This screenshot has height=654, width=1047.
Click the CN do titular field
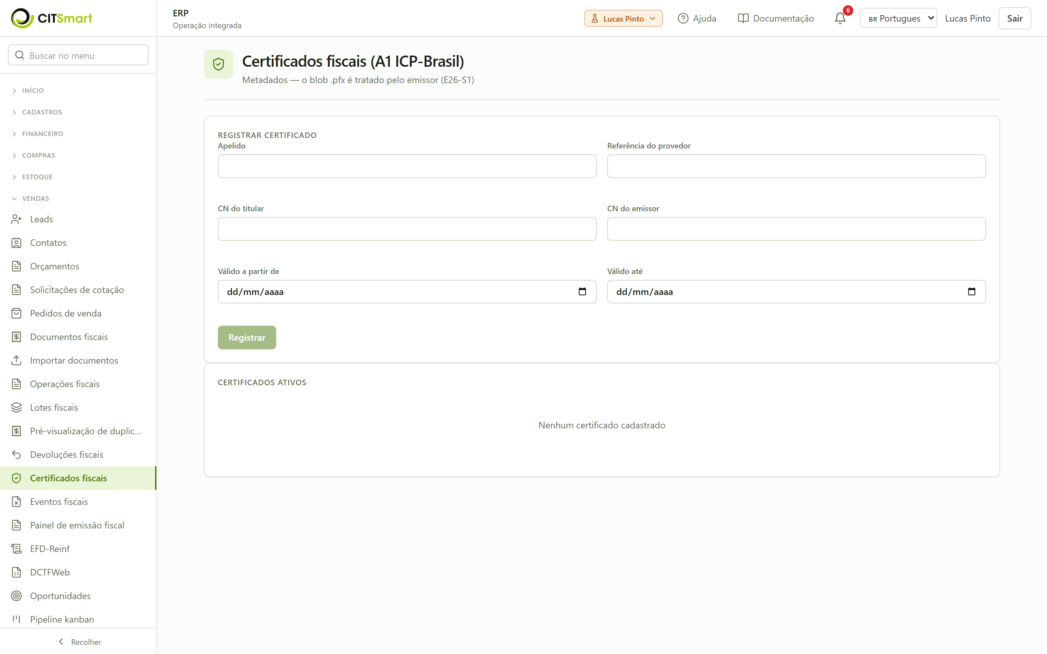click(x=407, y=229)
